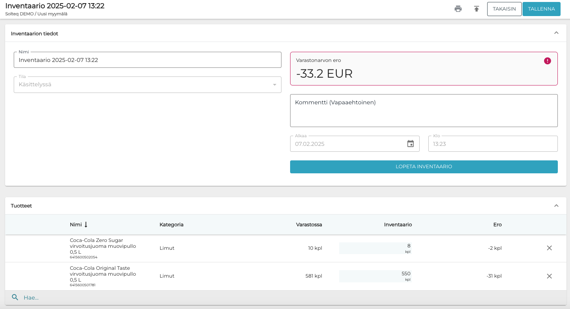
Task: Edit Coca-Cola Zero Sugar inventory count
Action: coord(375,247)
